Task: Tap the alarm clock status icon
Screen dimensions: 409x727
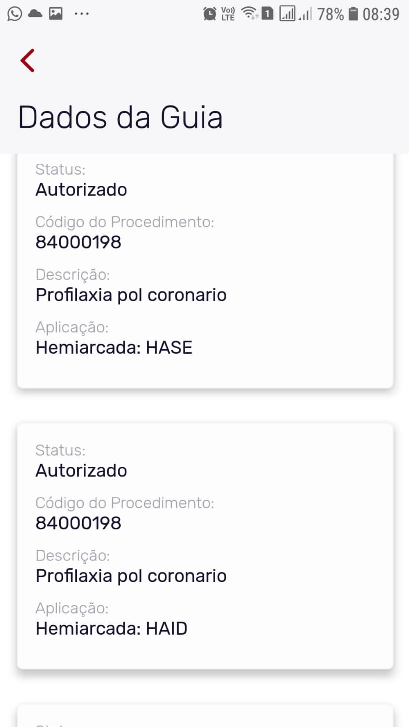Action: [209, 14]
